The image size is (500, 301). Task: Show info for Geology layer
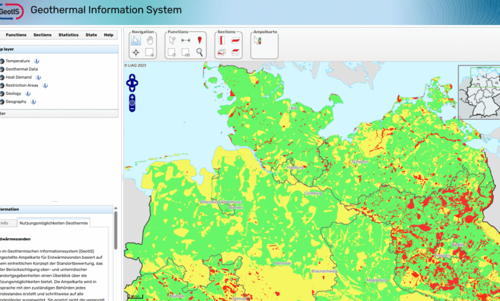(x=28, y=94)
